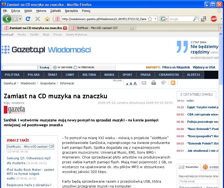
Task: Click the Stop loading button
Action: [x=38, y=19]
